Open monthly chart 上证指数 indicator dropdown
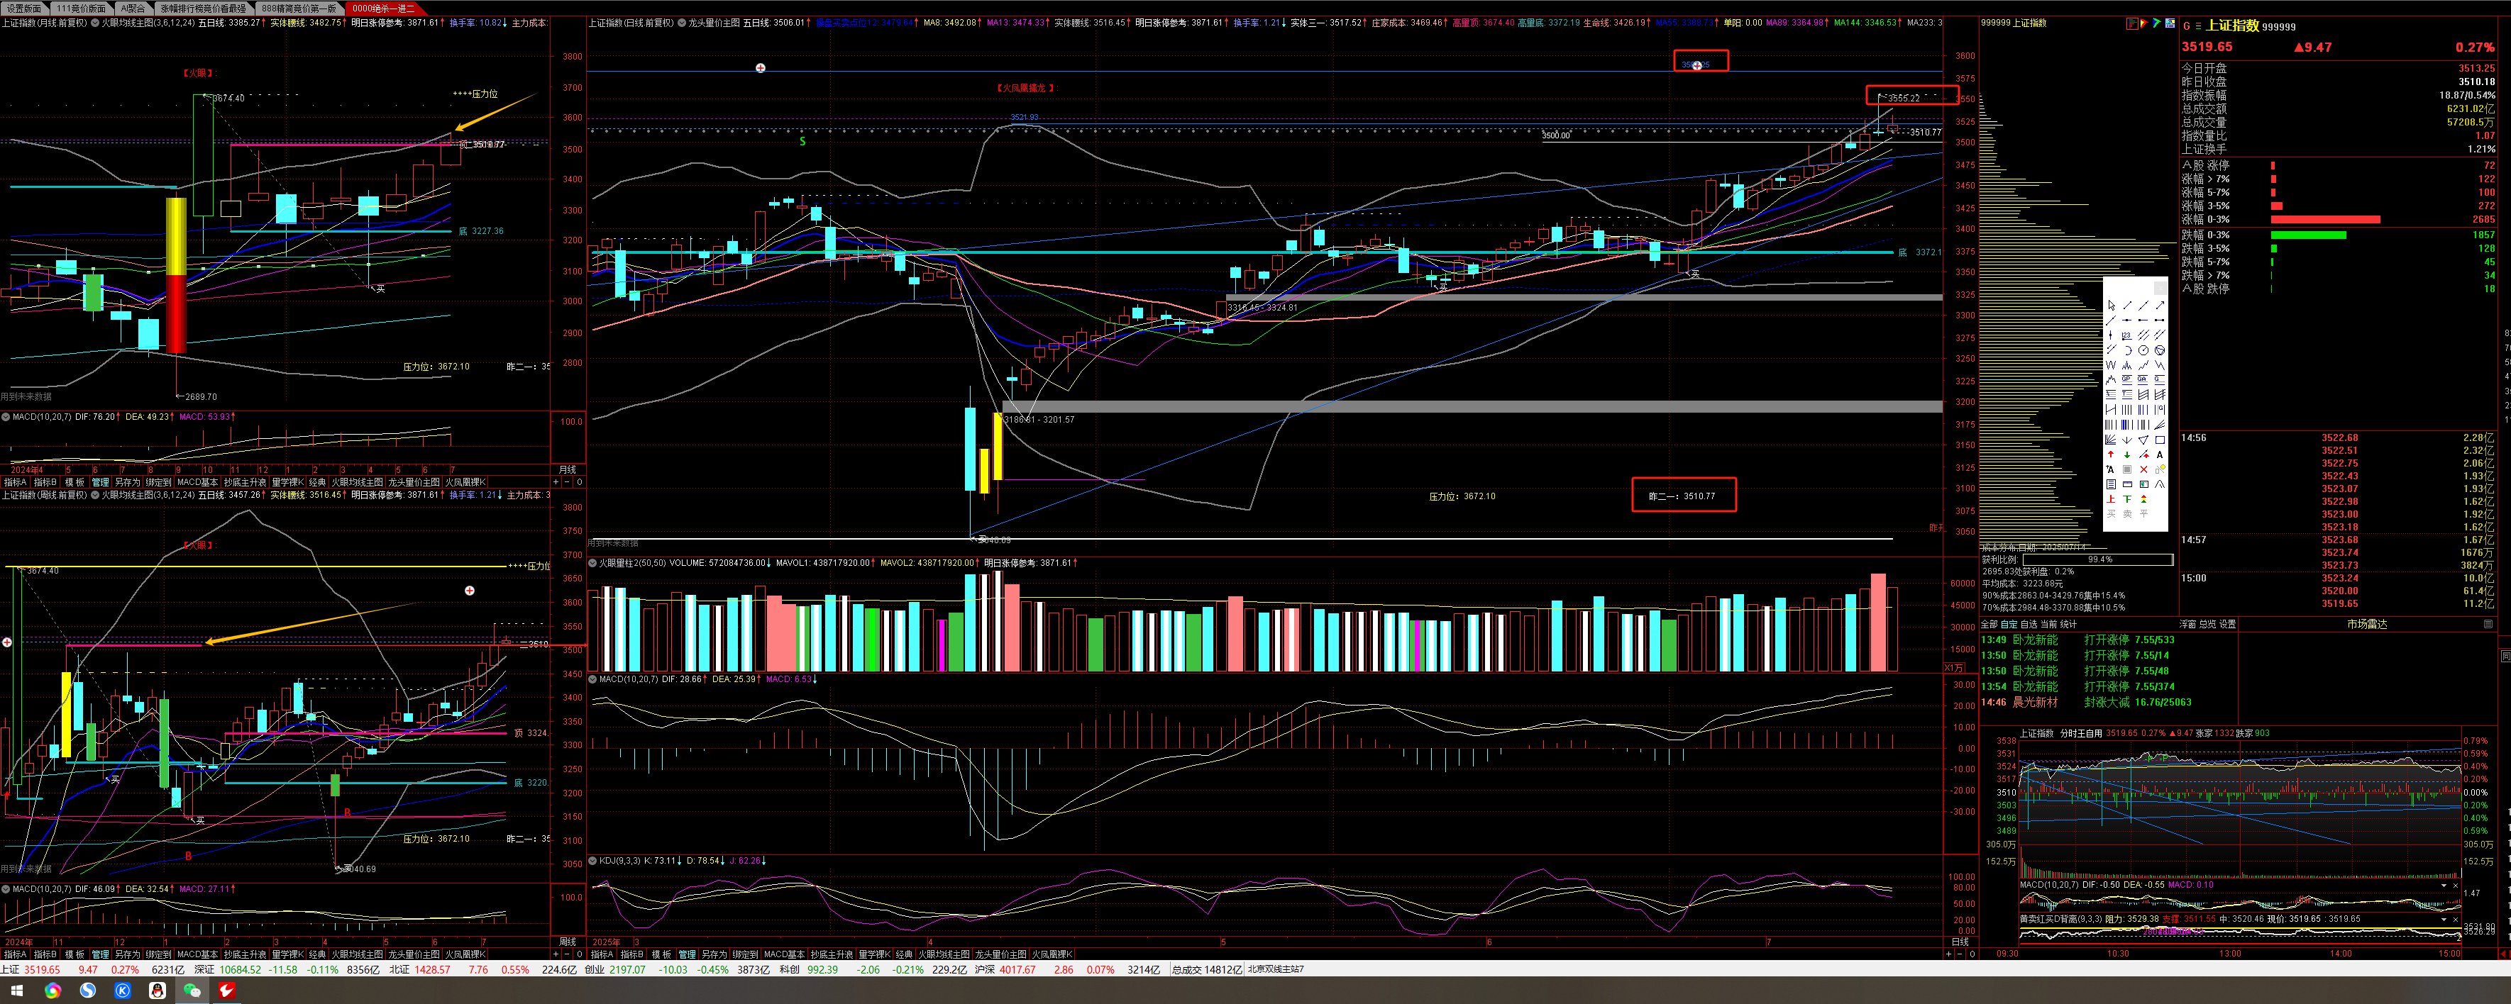The width and height of the screenshot is (2511, 1004). (94, 23)
